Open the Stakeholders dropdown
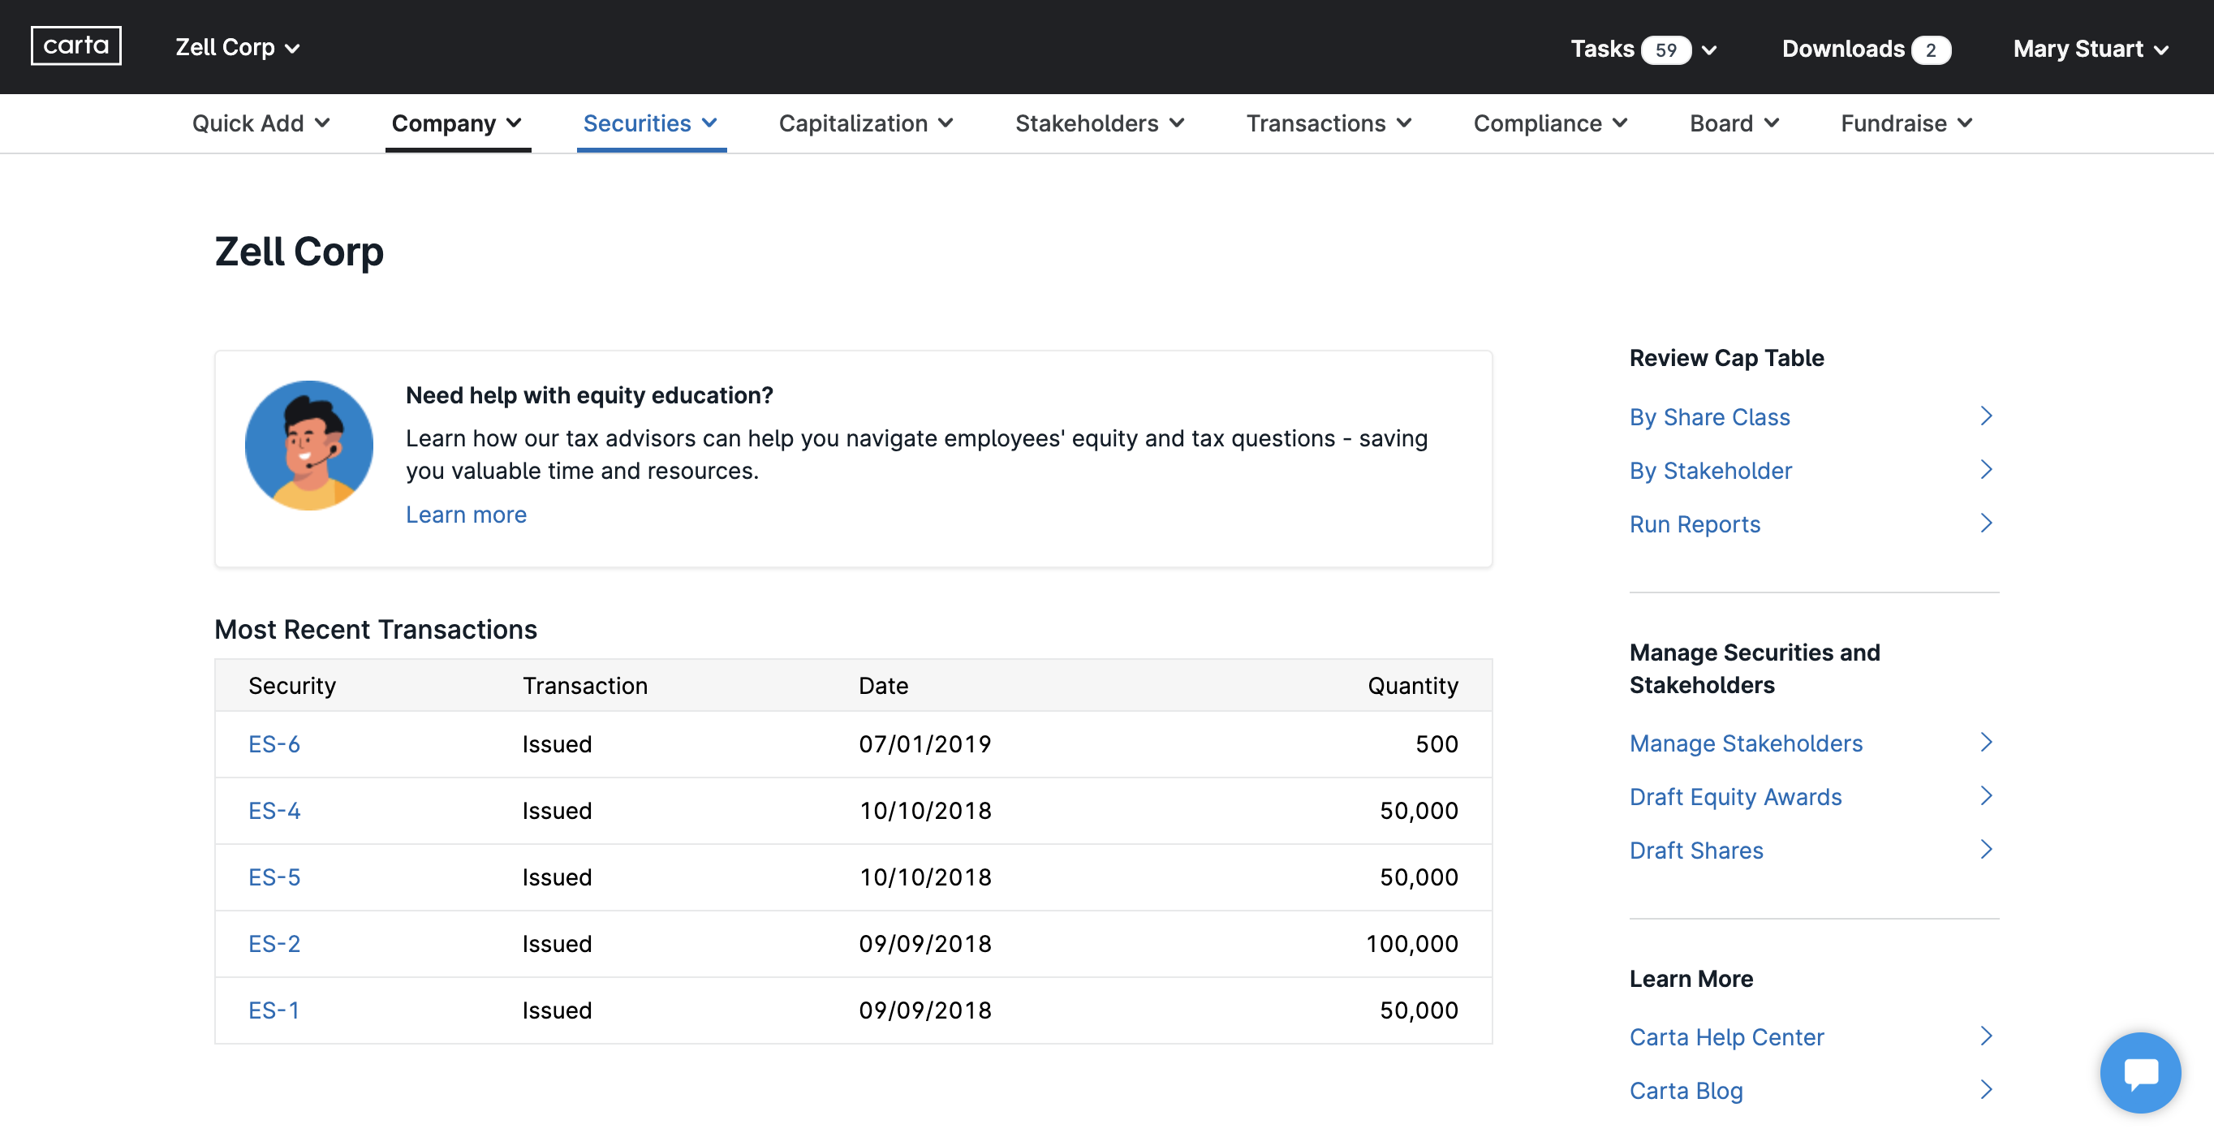 click(x=1099, y=123)
